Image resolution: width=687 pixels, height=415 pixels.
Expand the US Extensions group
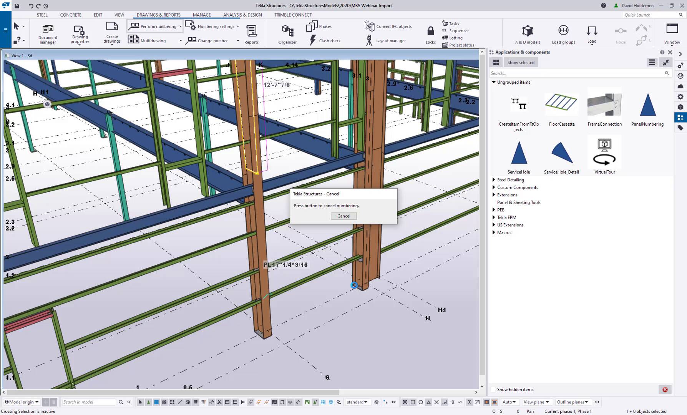494,225
